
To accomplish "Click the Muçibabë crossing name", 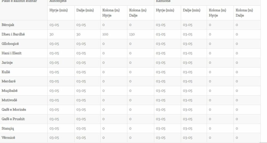I will (10, 91).
